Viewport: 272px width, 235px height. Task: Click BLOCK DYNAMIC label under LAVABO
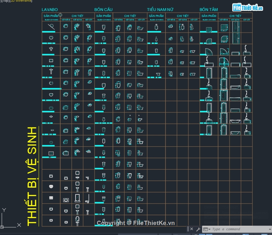tap(51, 20)
